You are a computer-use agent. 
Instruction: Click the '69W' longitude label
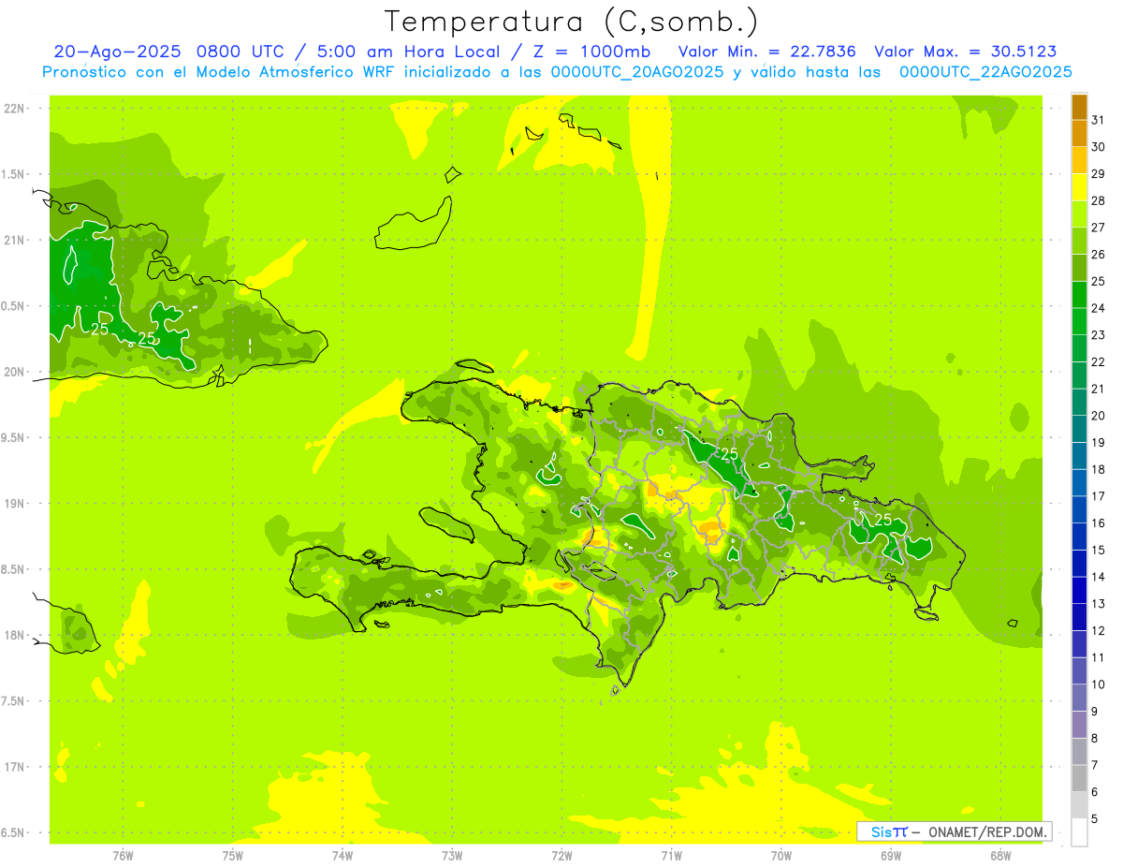click(x=891, y=855)
